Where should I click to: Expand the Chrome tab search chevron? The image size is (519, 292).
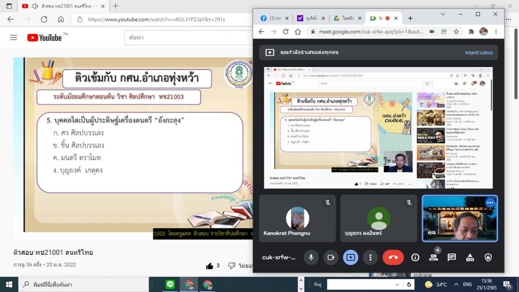(x=442, y=14)
